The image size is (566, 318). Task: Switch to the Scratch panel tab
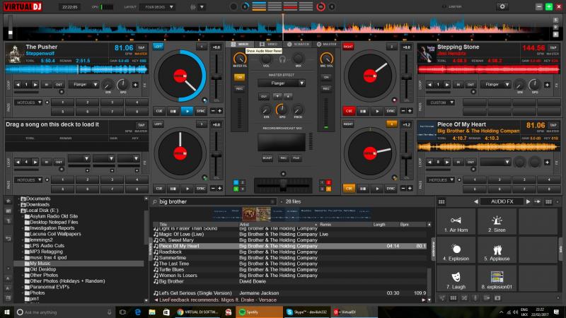[298, 44]
